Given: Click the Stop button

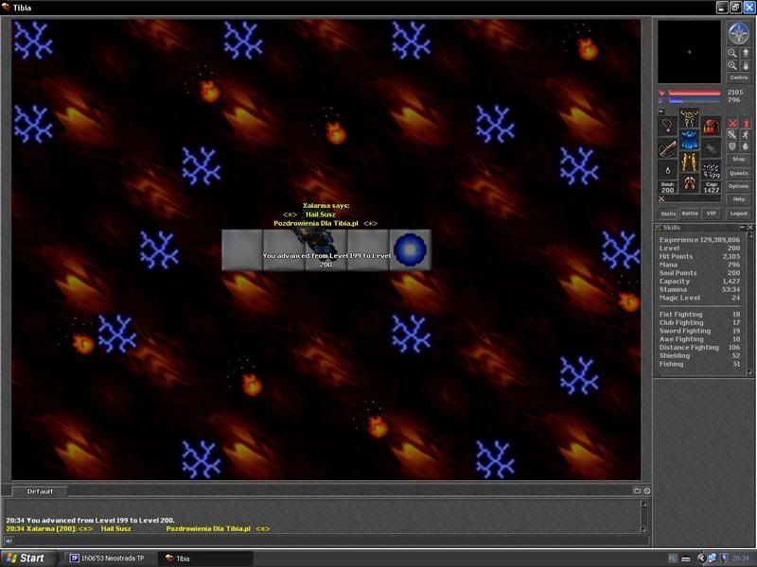Looking at the screenshot, I should [739, 159].
